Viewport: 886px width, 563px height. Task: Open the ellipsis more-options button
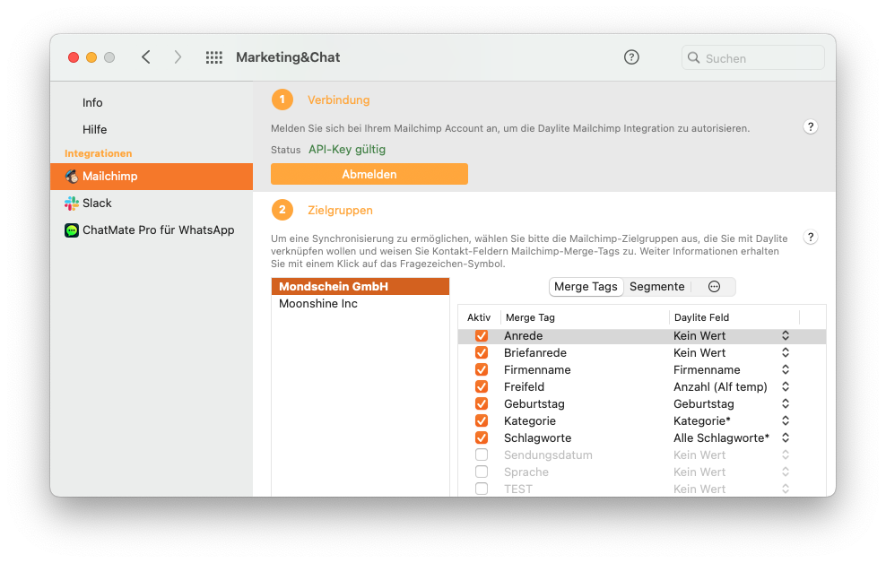coord(714,286)
